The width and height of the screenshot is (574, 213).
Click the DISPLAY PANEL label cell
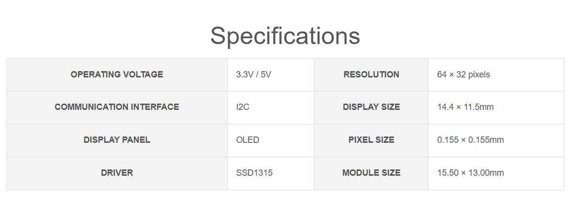[117, 140]
